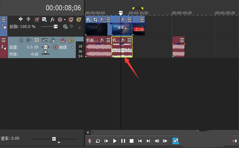This screenshot has width=239, height=148.
Task: Click make compositing parent icon
Action: click(x=72, y=27)
